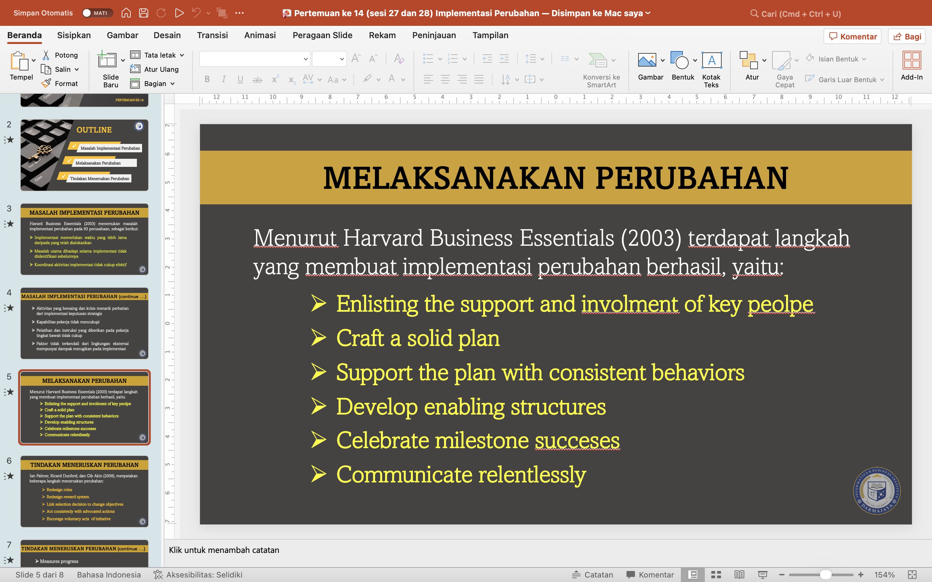The height and width of the screenshot is (582, 932).
Task: Open the Animasi tab
Action: 260,36
